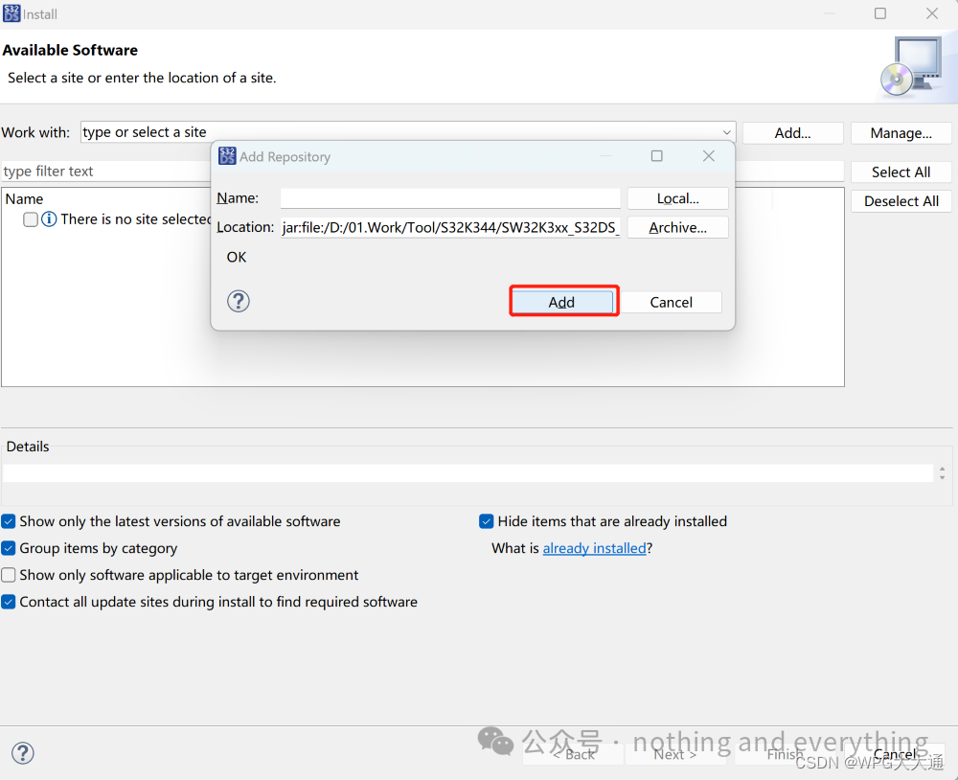Click the repository Name input field
Image resolution: width=958 pixels, height=780 pixels.
pyautogui.click(x=450, y=198)
